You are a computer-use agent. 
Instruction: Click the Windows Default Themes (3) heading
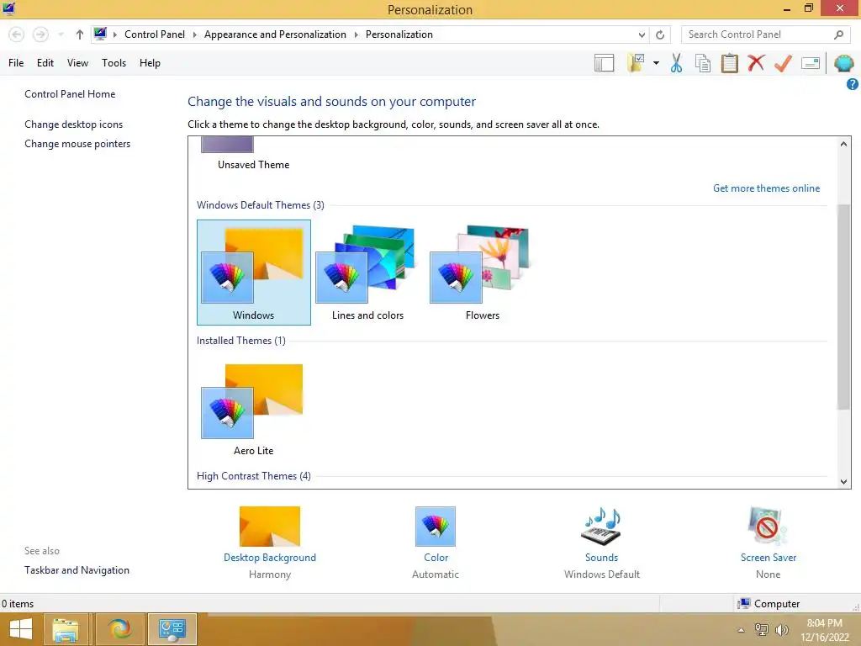[x=261, y=205]
